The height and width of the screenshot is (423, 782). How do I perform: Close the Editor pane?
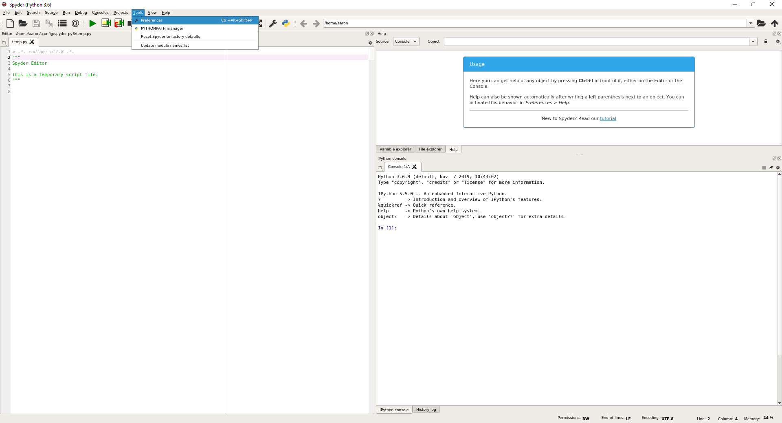371,34
